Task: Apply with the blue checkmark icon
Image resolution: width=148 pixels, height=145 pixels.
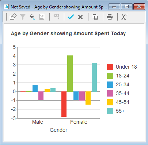Action: coord(71,17)
